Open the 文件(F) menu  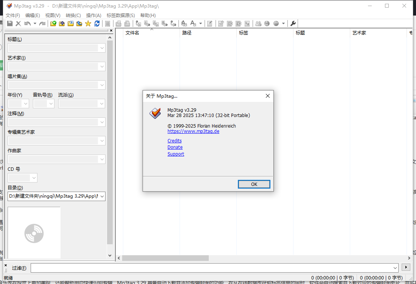pyautogui.click(x=13, y=16)
